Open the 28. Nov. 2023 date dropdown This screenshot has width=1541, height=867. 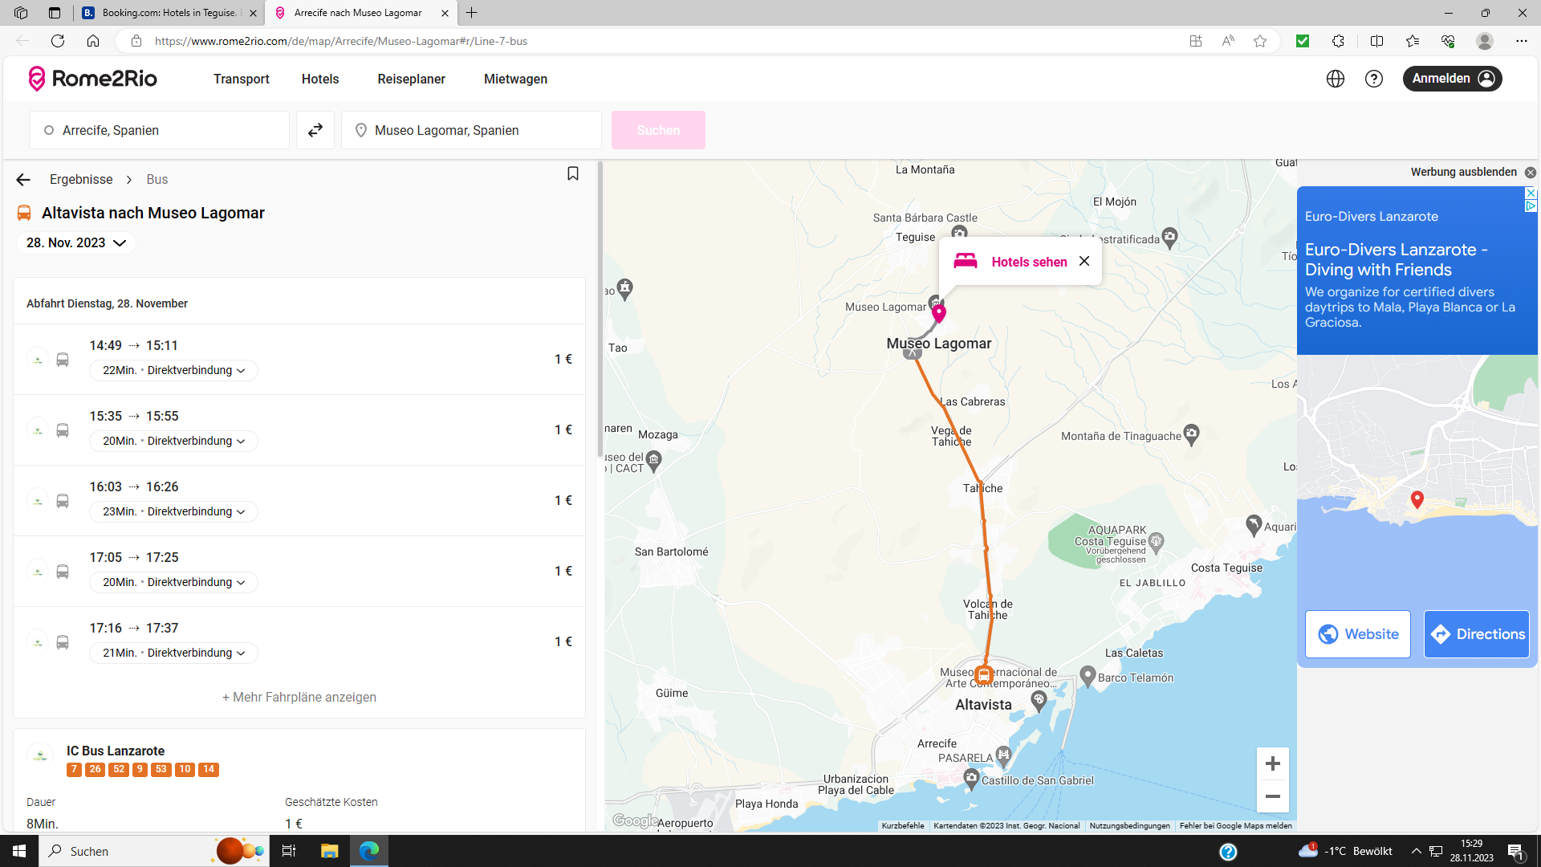76,242
